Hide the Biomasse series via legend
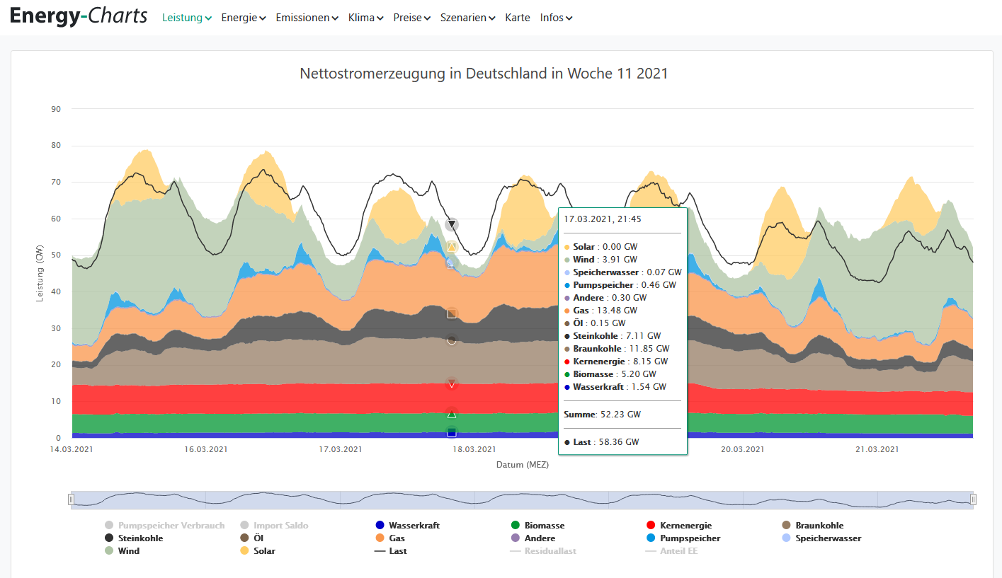Screen dimensions: 1002x578 pyautogui.click(x=538, y=526)
